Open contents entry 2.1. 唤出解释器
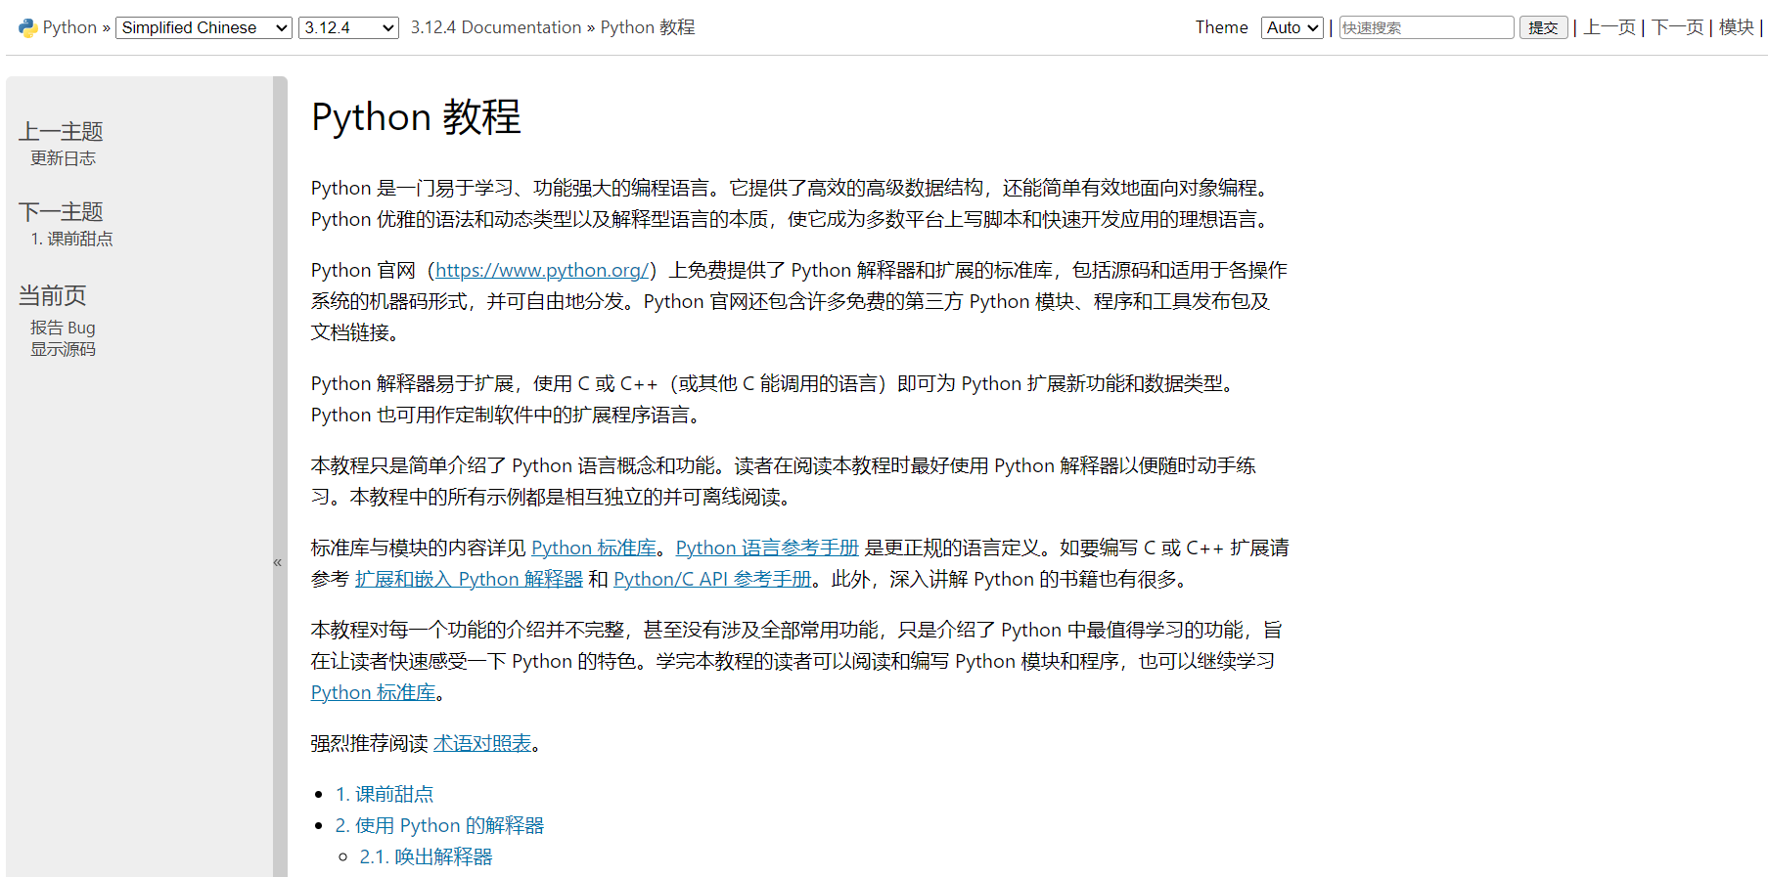The width and height of the screenshot is (1768, 877). tap(426, 856)
